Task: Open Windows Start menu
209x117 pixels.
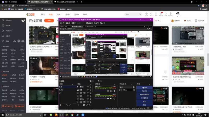Action: pos(3,115)
